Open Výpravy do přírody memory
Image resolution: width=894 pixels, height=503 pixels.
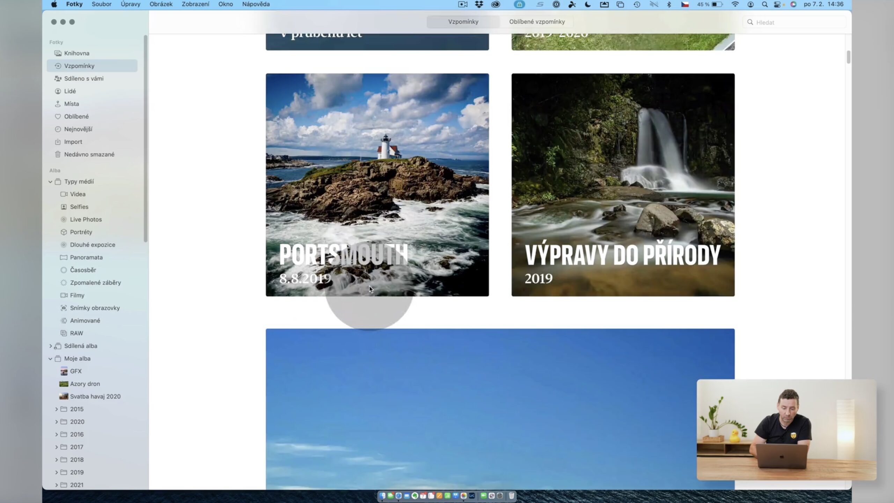623,185
